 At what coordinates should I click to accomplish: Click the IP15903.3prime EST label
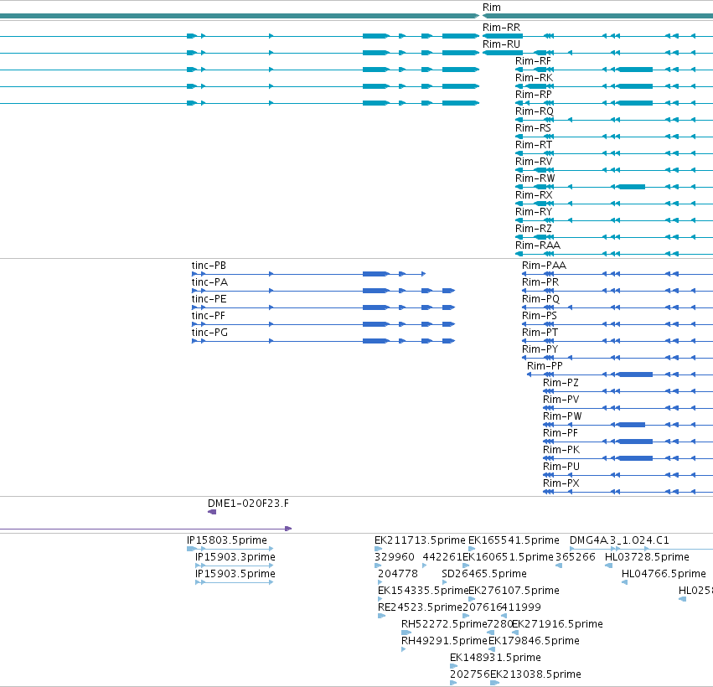point(235,557)
